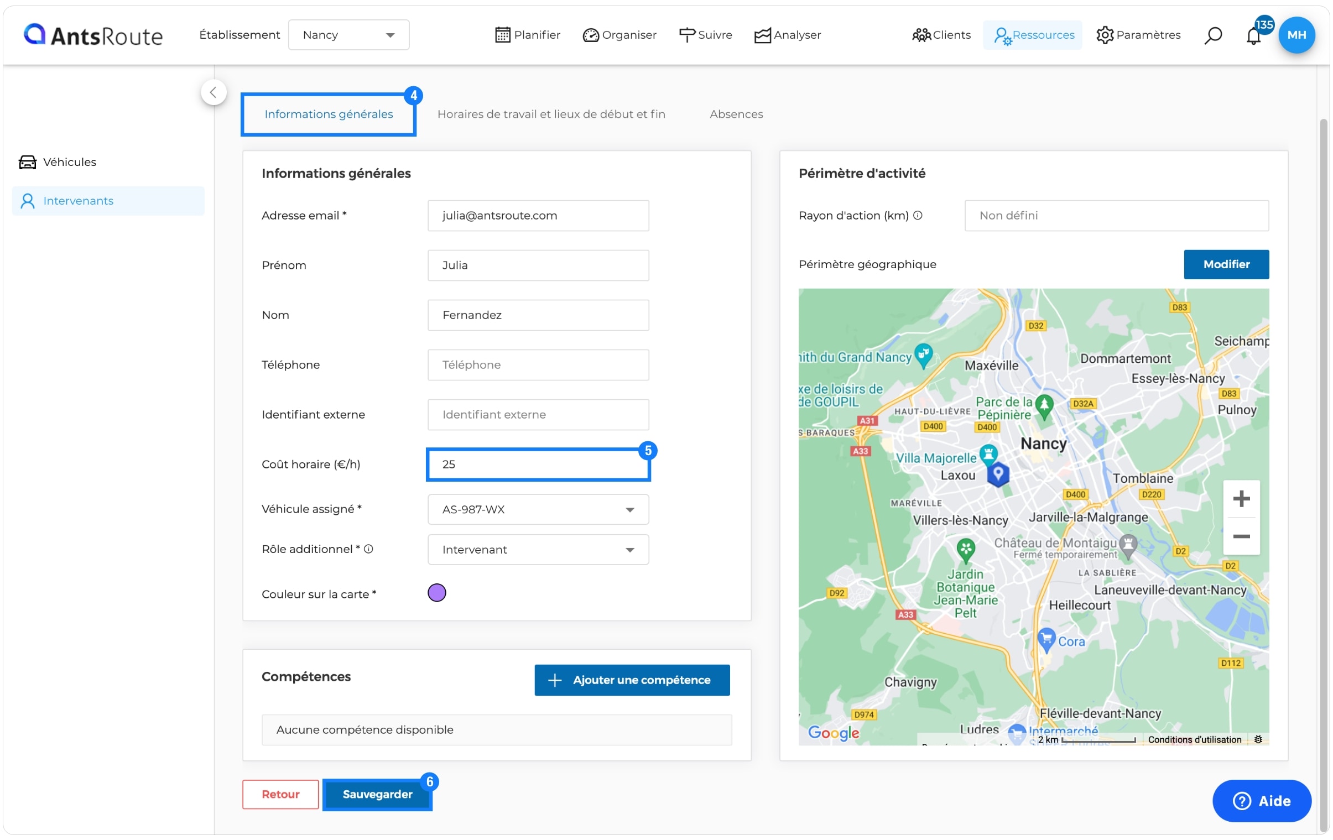Click the Nom input field
Screen dimensions: 1333x840
click(x=538, y=315)
